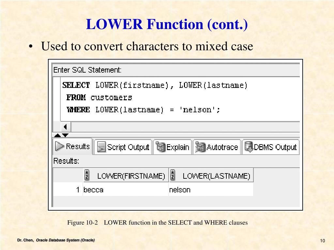The image size is (334, 250).
Task: Click the 'customers' table name in query
Action: click(111, 98)
